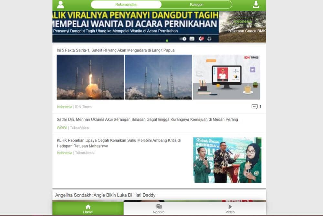Open the user profile icon

click(x=60, y=5)
